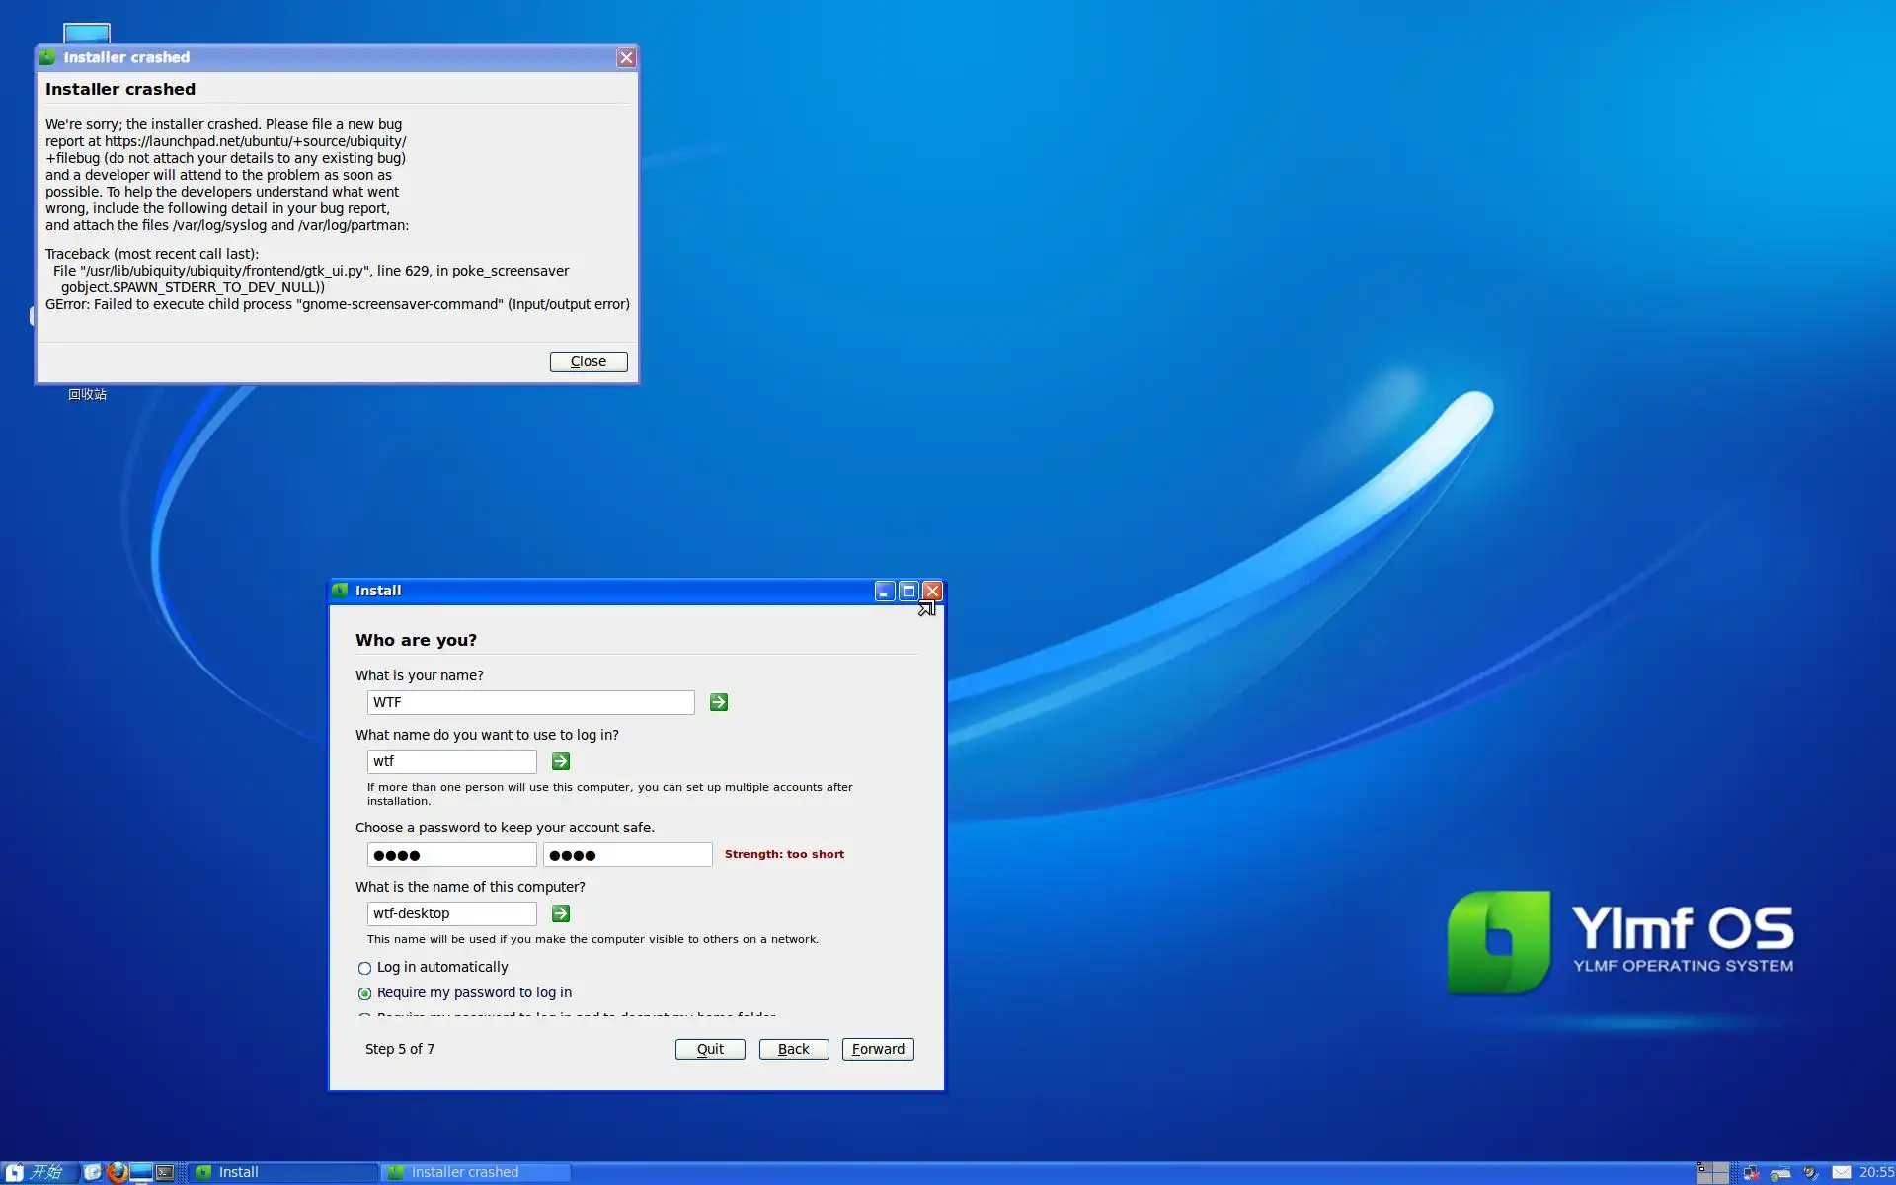Viewport: 1896px width, 1185px height.
Task: Switch to Install window via the taskbar
Action: point(282,1172)
